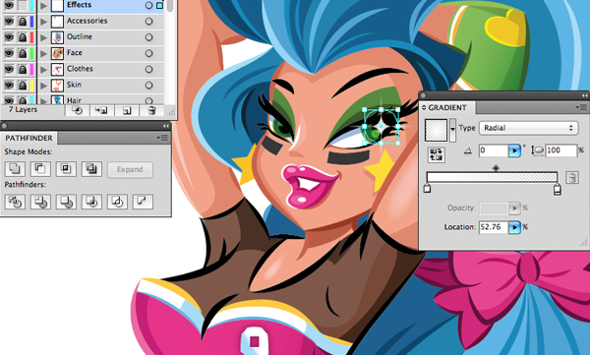
Task: Select the Minus Front shape mode
Action: (x=40, y=169)
